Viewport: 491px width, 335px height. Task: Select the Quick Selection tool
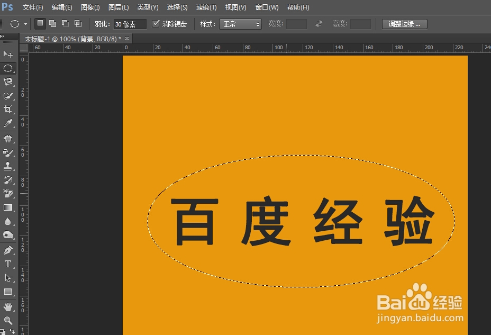coord(8,96)
